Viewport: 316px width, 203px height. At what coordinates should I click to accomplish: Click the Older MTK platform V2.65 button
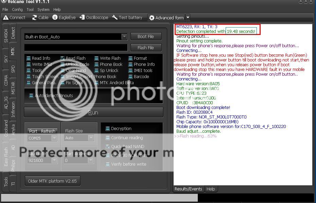pos(52,181)
